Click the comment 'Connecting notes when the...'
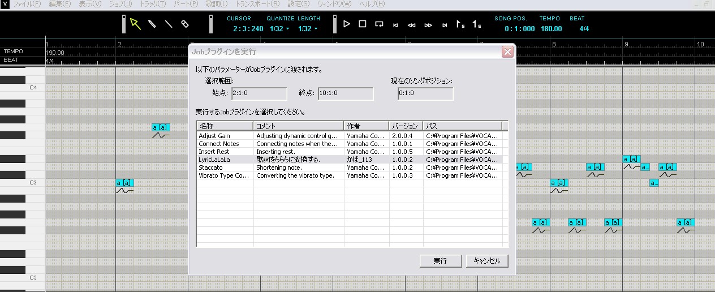This screenshot has width=715, height=292. click(x=297, y=144)
